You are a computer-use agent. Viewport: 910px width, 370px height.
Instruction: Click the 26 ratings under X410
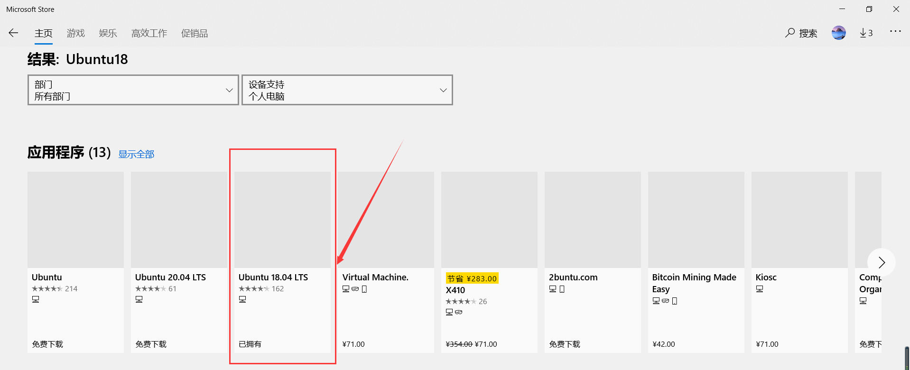(x=483, y=302)
